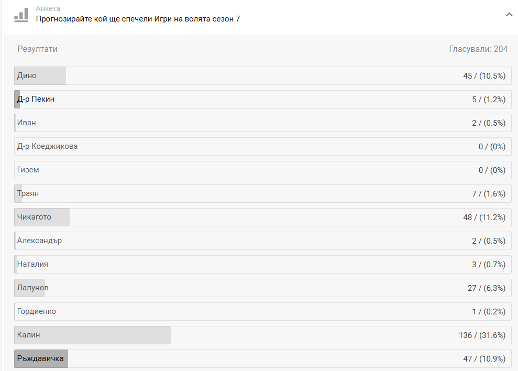The width and height of the screenshot is (518, 371).
Task: Click the Анкета label above the title
Action: coord(48,9)
